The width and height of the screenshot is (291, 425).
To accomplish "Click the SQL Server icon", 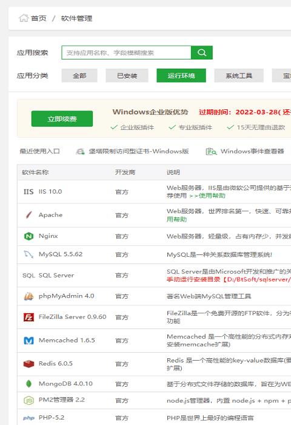I will pyautogui.click(x=28, y=276).
